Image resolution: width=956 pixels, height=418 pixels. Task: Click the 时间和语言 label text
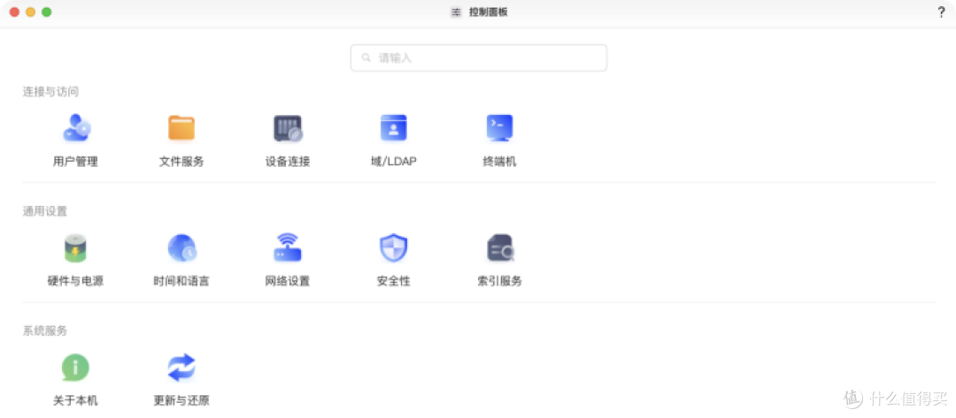tap(181, 281)
